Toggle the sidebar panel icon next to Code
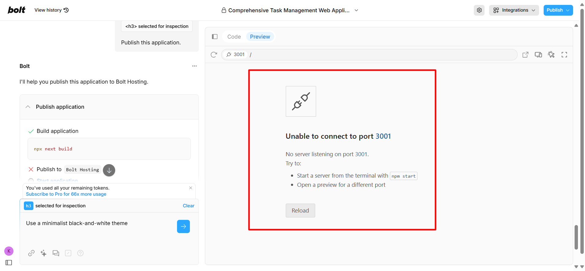Viewport: 585px width, 271px height. pos(215,37)
